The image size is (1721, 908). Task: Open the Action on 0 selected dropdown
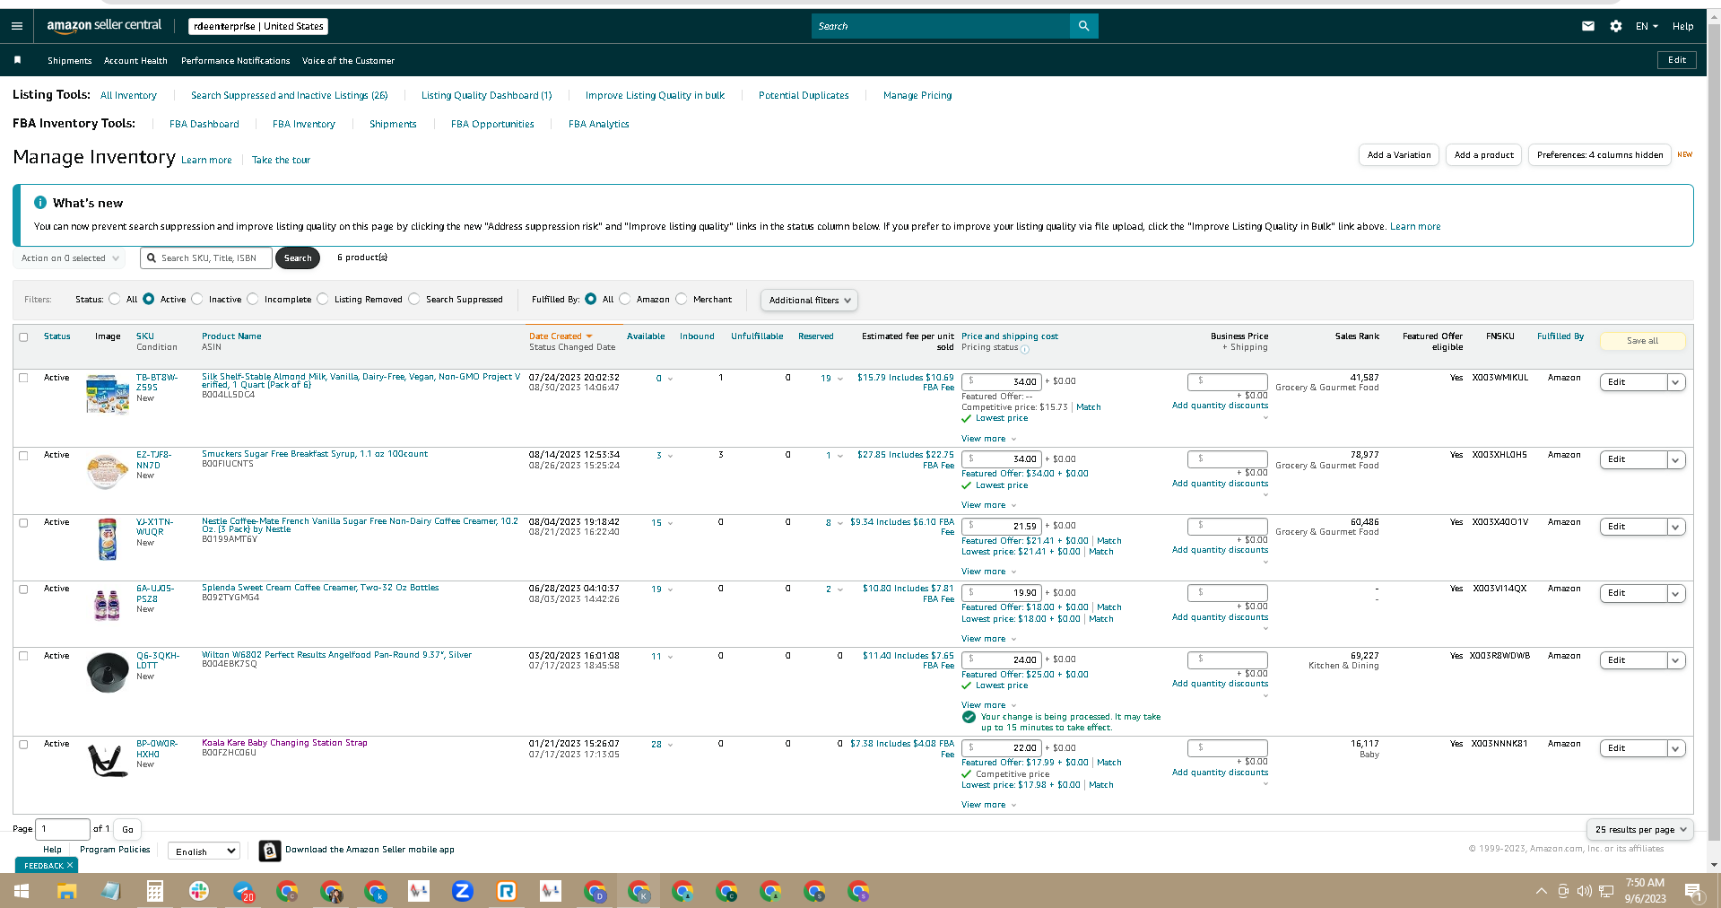click(x=69, y=258)
